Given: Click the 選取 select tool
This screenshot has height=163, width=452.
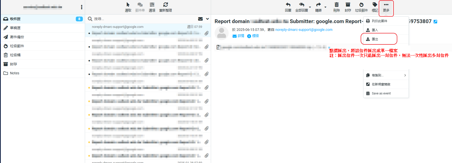Looking at the screenshot, I should click(x=128, y=7).
